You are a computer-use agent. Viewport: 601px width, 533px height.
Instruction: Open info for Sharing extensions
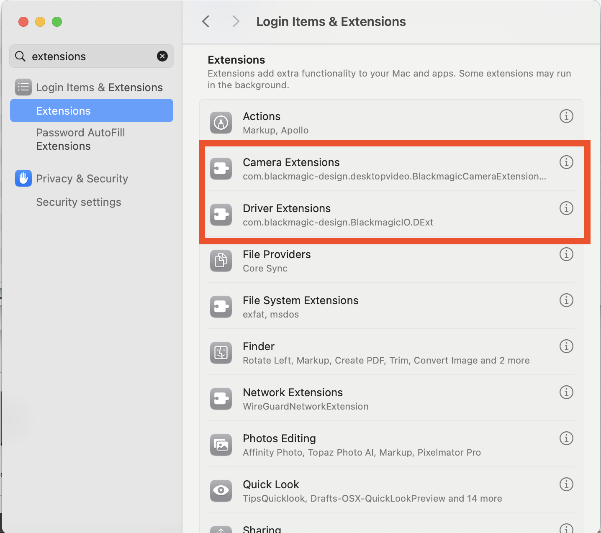(566, 529)
